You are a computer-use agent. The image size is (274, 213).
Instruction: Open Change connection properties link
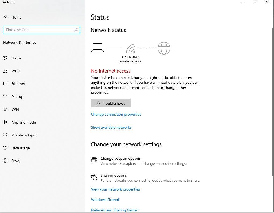pyautogui.click(x=116, y=114)
